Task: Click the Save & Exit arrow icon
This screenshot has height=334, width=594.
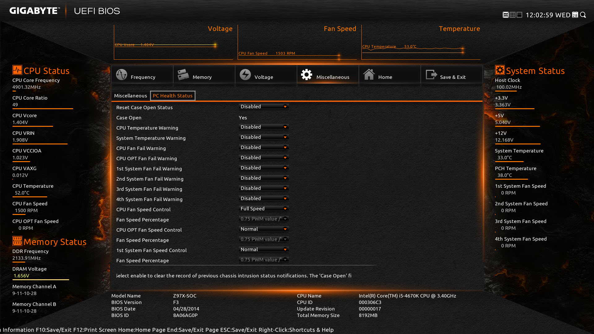Action: point(431,75)
